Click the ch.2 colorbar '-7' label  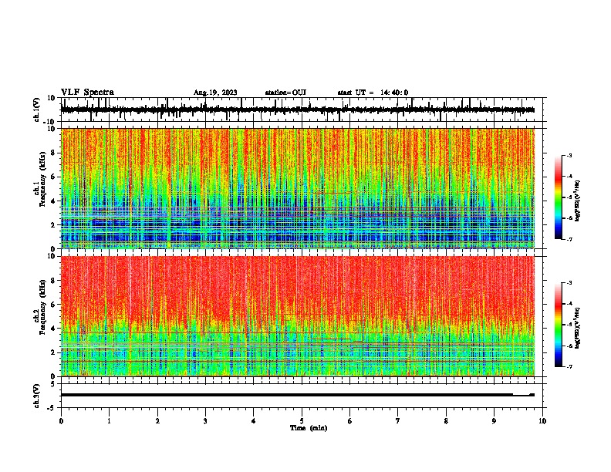click(x=569, y=366)
